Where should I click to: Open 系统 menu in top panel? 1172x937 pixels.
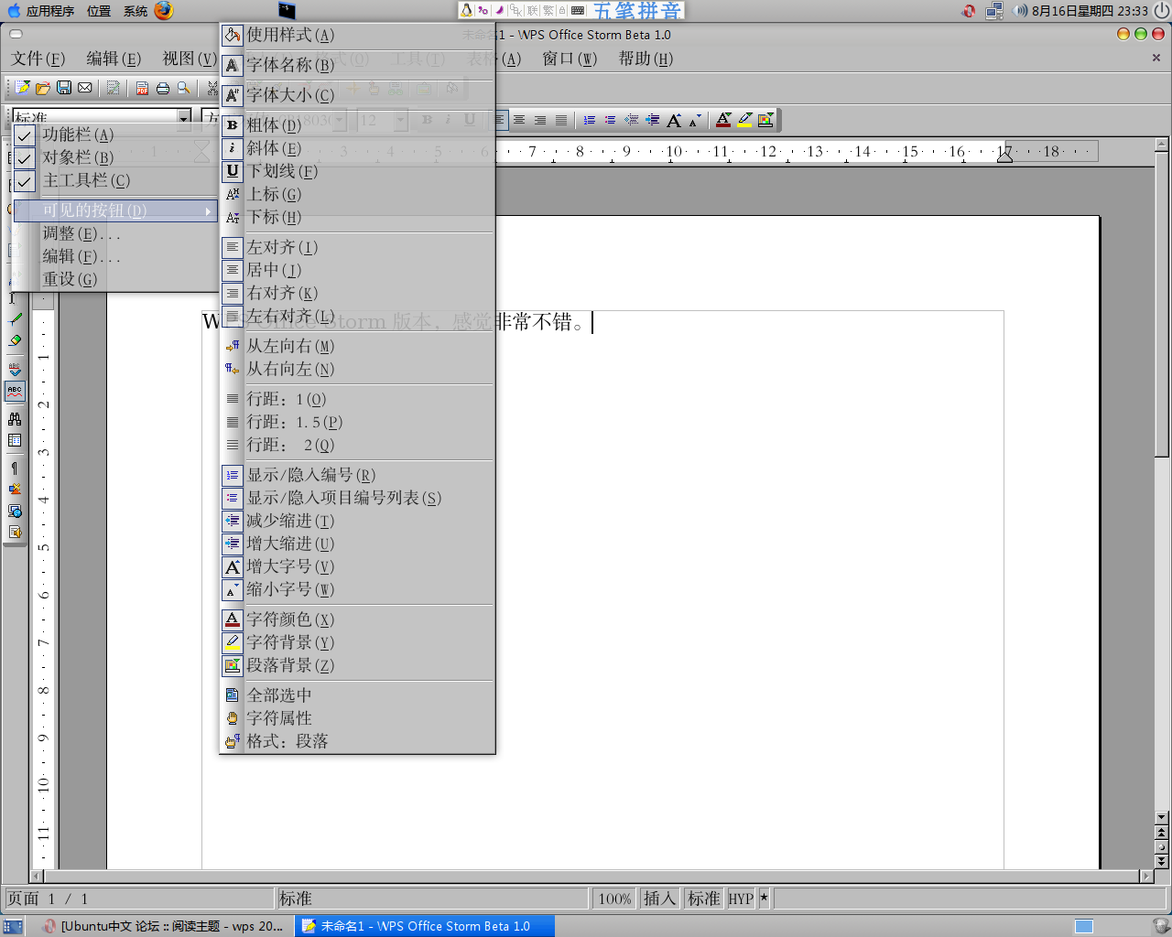(136, 11)
